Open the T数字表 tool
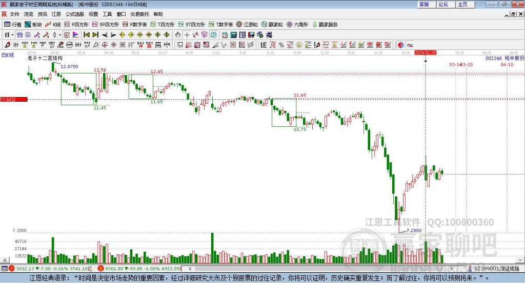Image resolution: width=525 pixels, height=283 pixels. (220, 25)
